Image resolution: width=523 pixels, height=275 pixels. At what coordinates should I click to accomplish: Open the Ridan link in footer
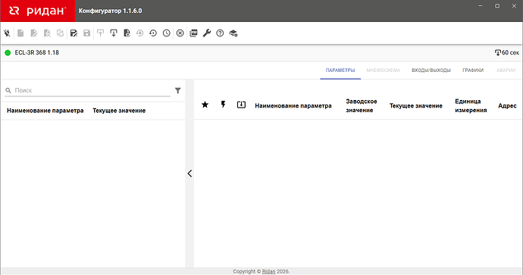tap(268, 271)
